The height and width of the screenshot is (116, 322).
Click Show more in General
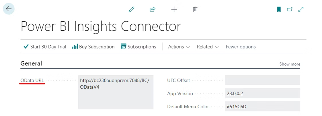[290, 64]
